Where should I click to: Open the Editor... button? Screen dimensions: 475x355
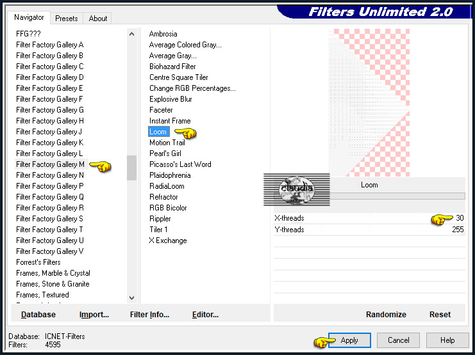[x=205, y=315]
